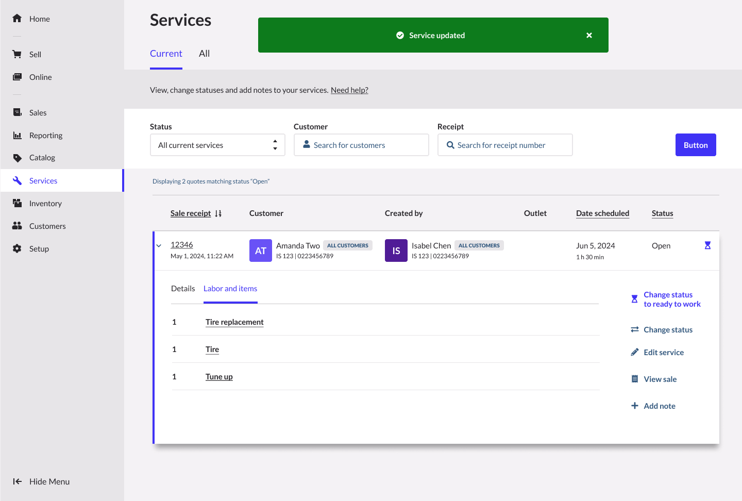Sort the table by Date scheduled
The width and height of the screenshot is (742, 501).
pyautogui.click(x=602, y=213)
